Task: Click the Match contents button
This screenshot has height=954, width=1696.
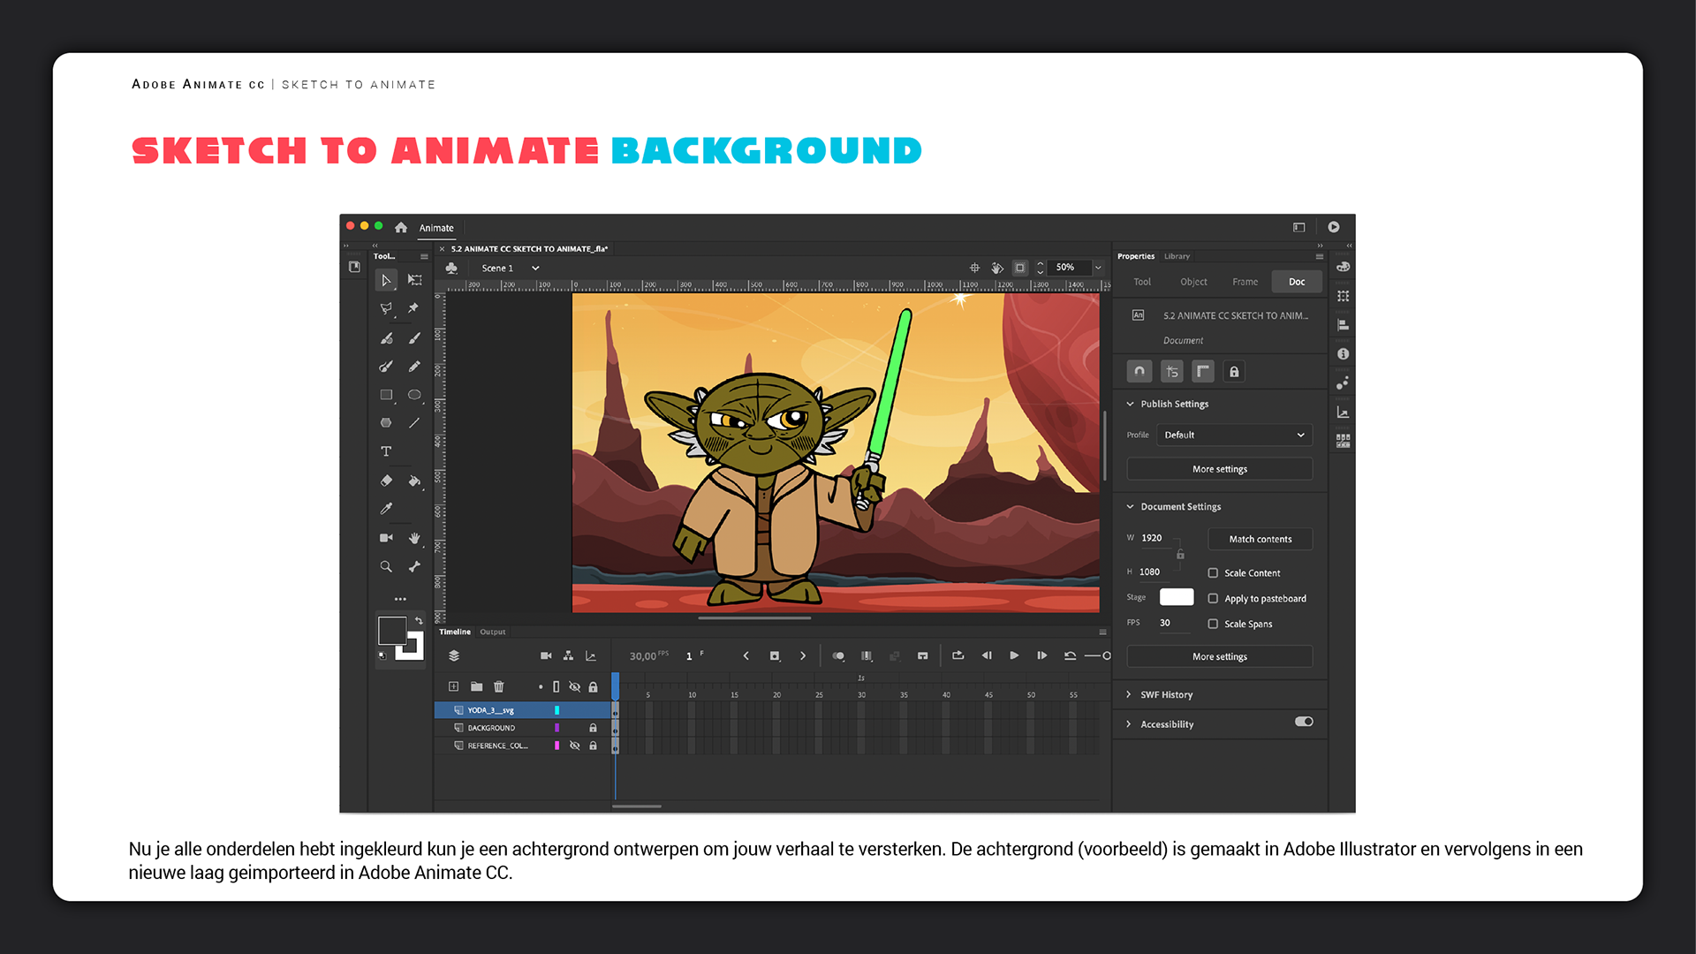Action: point(1260,539)
